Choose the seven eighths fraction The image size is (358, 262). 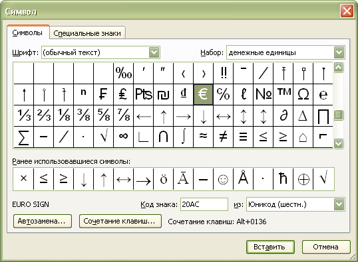click(x=123, y=115)
